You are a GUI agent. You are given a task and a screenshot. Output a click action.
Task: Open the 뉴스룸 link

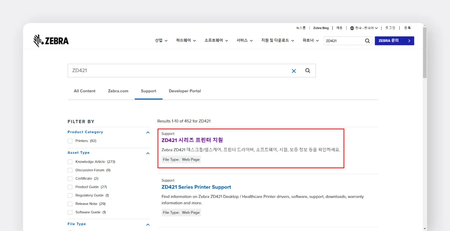(x=301, y=28)
